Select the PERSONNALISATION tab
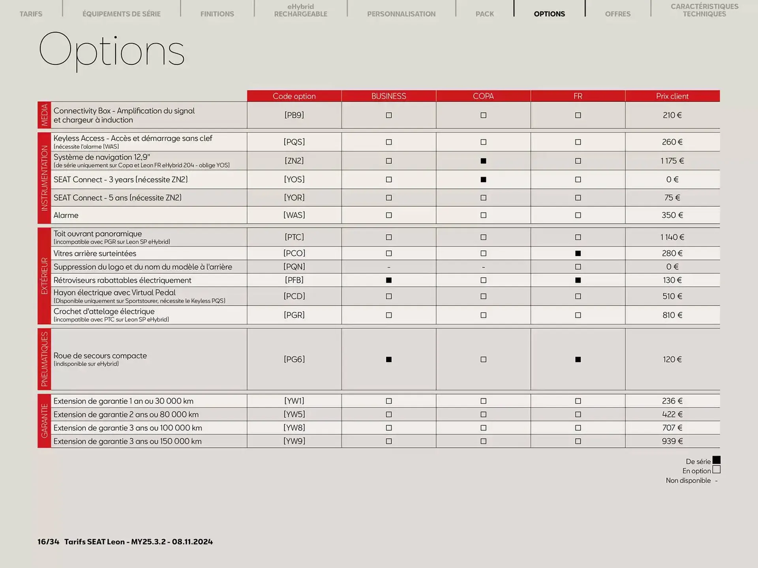This screenshot has width=758, height=568. point(402,14)
